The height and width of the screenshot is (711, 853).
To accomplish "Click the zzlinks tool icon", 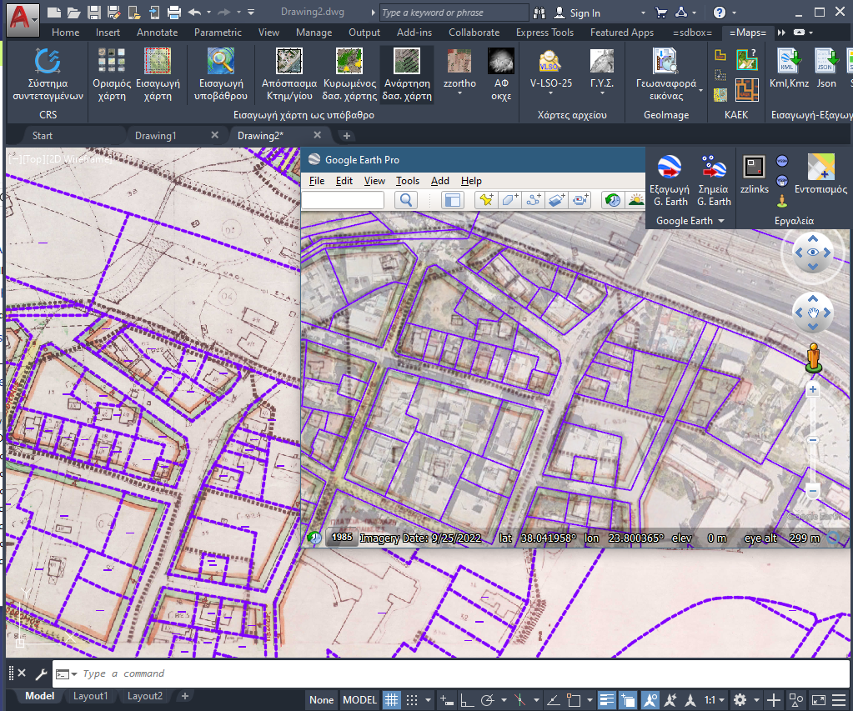I will point(755,167).
